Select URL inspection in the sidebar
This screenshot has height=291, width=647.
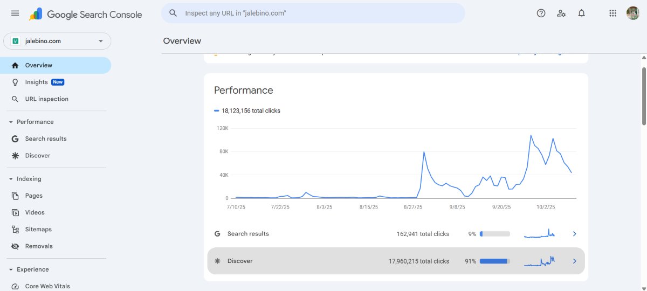(x=46, y=99)
